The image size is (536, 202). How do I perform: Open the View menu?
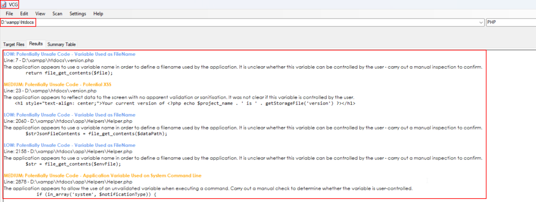tap(40, 14)
